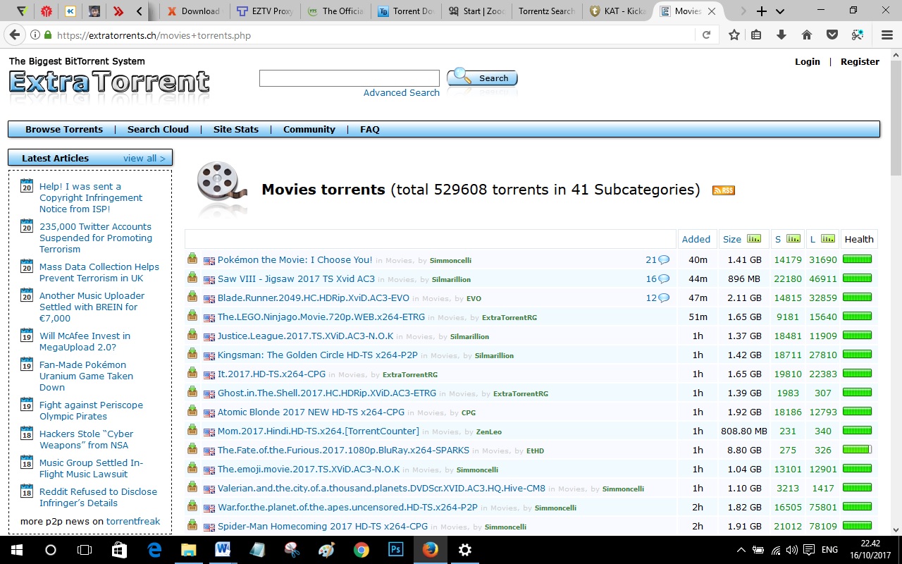Switch to the KAT - Kicka tab

point(618,11)
